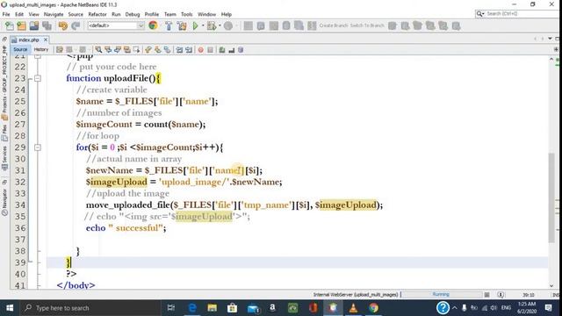Click the Show Opened Documents List arrow
562x316 pixels.
point(551,39)
